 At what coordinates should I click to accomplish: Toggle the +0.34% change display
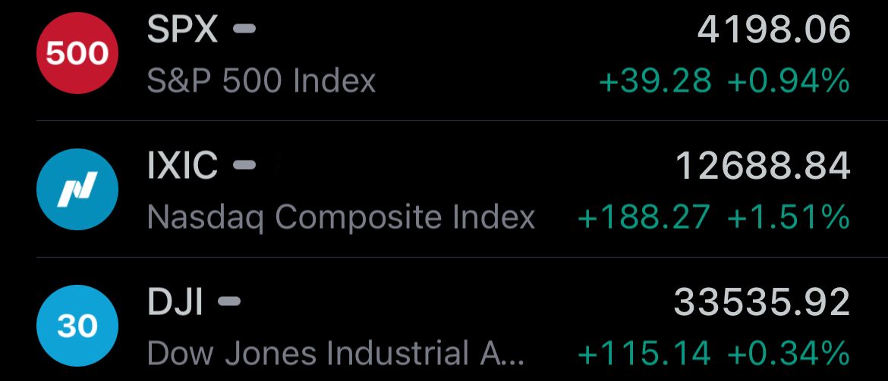789,354
